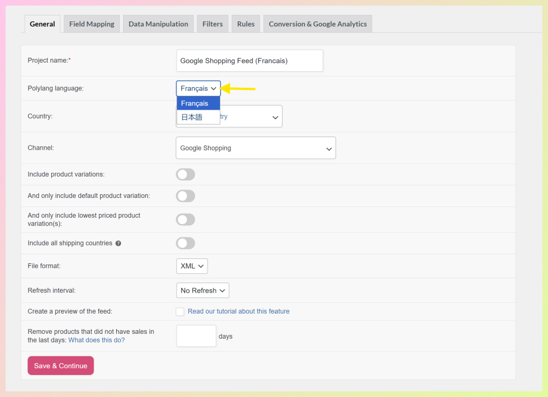Check the Create a preview of feed box
This screenshot has width=548, height=397.
(x=180, y=311)
